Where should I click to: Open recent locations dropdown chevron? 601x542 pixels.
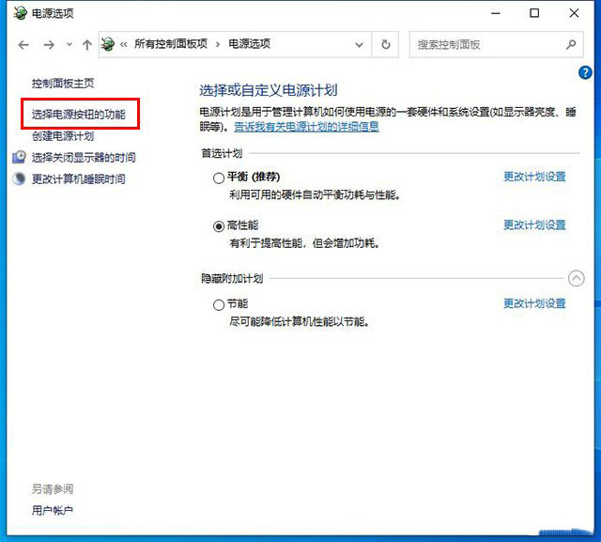tap(69, 44)
